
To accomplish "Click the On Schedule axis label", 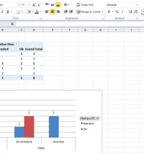I will (x=24, y=142).
